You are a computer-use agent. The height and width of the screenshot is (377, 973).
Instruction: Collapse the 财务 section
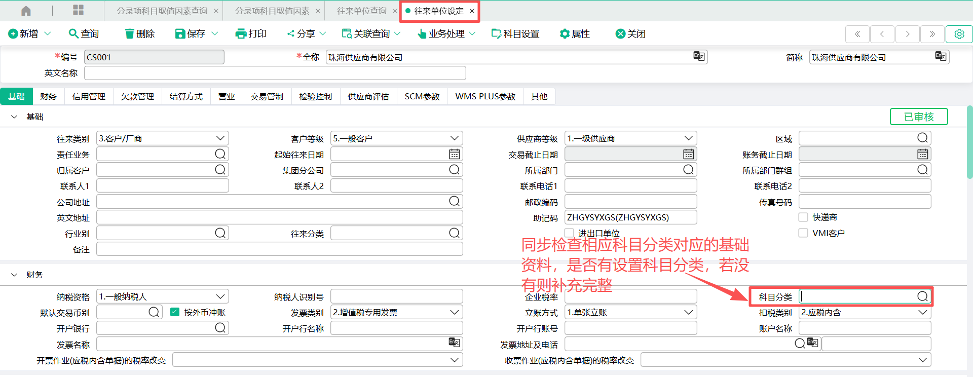point(14,275)
